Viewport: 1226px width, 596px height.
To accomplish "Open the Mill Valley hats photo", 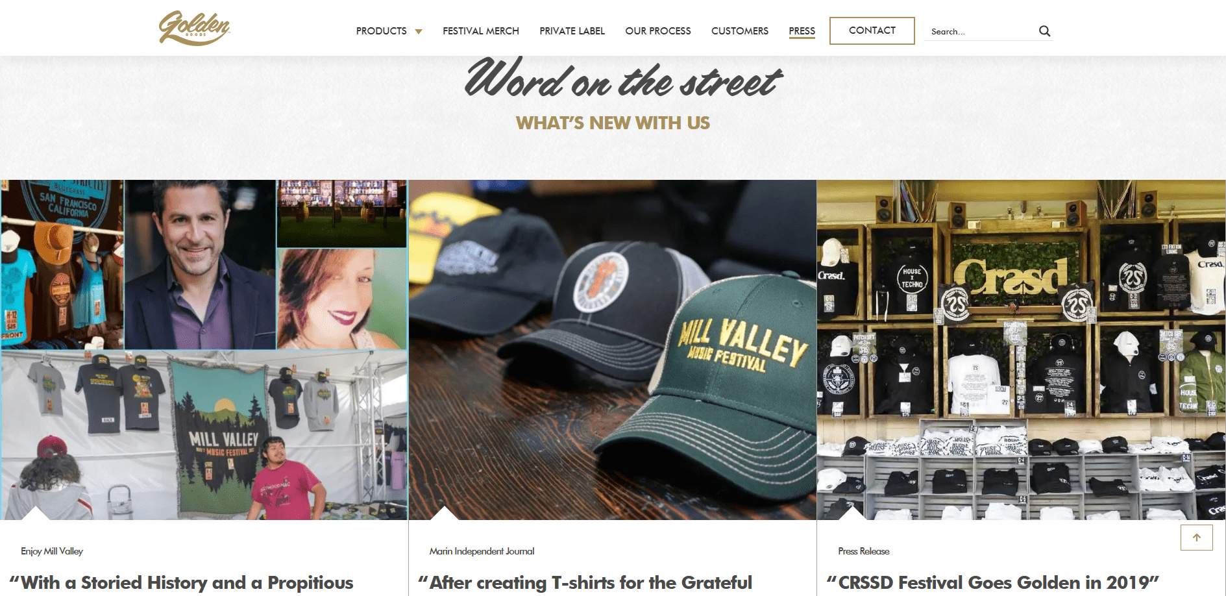I will tap(613, 350).
